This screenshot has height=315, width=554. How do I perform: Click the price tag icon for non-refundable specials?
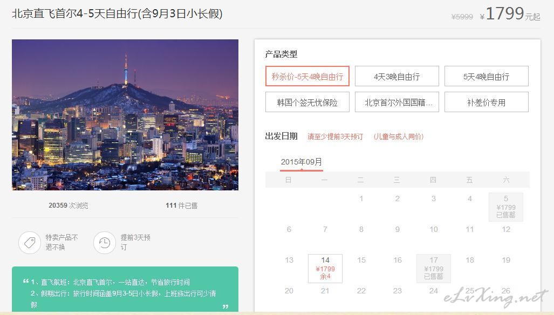(30, 243)
